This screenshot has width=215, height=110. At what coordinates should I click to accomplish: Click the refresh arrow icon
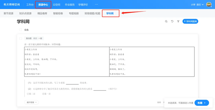172,21
